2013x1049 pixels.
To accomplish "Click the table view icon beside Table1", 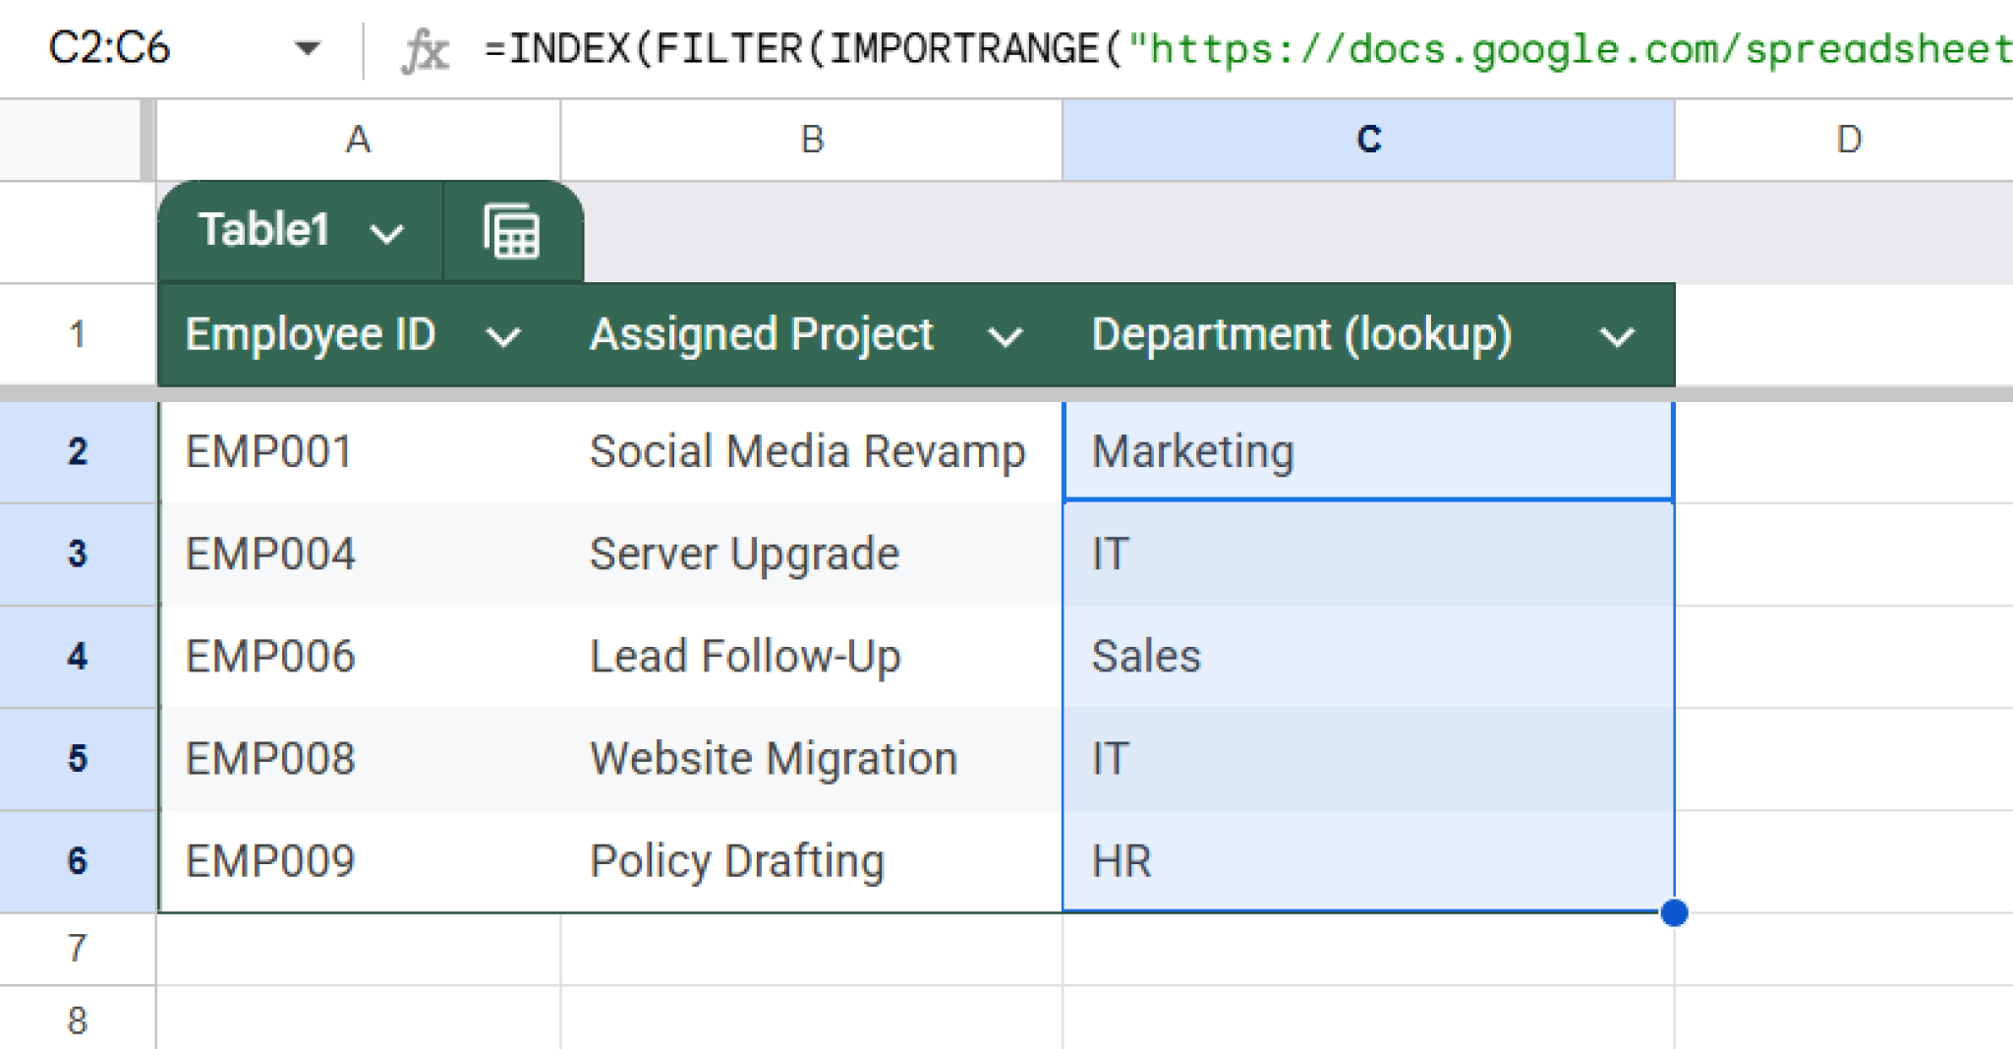I will pyautogui.click(x=511, y=232).
